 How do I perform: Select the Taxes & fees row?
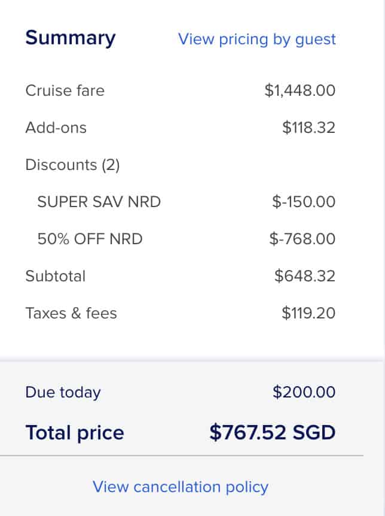(x=71, y=313)
